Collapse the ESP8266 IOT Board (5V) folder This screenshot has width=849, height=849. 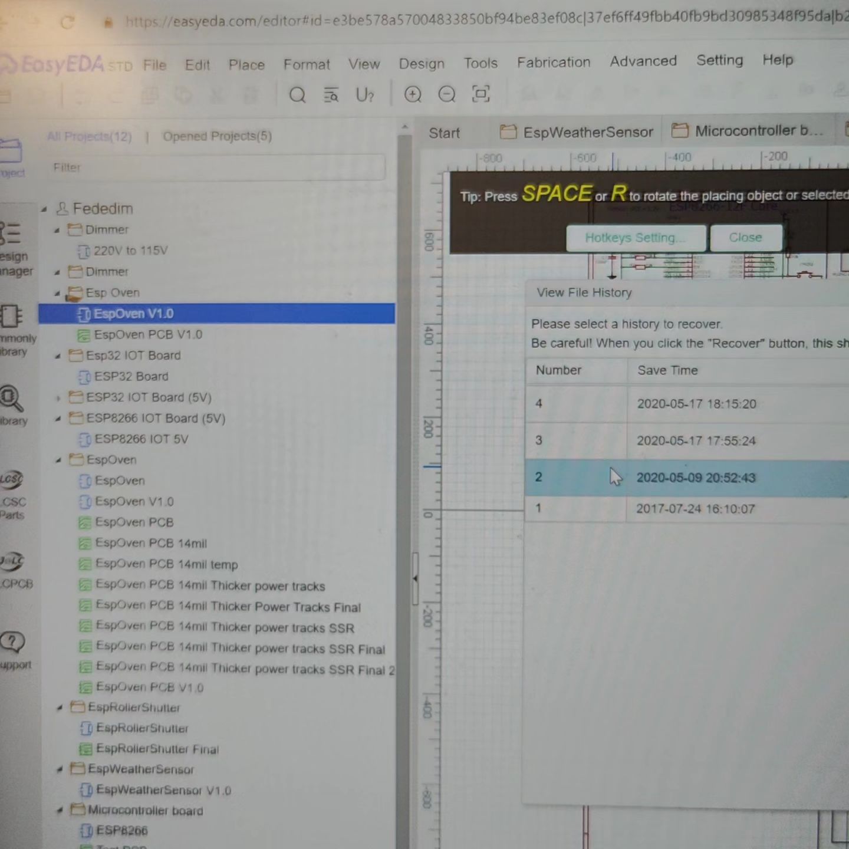point(58,419)
